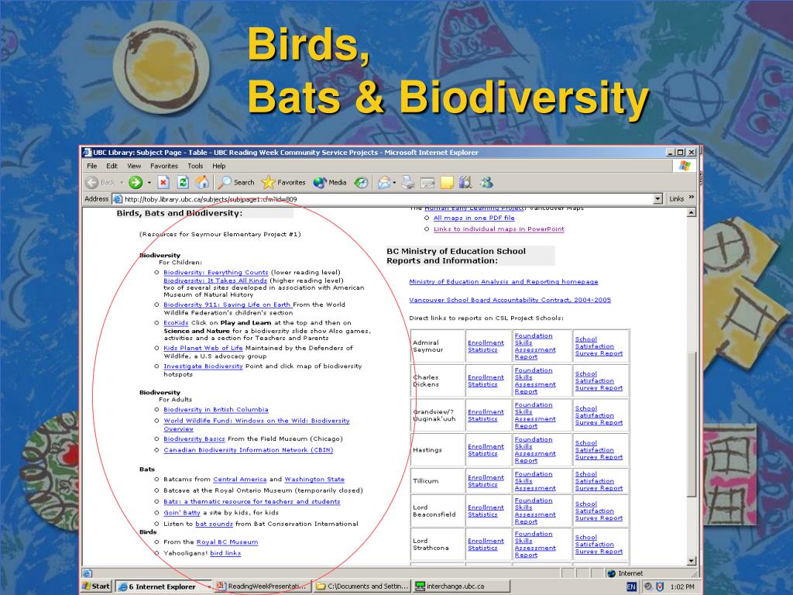Click the Stop loading icon
The width and height of the screenshot is (793, 595).
163,183
